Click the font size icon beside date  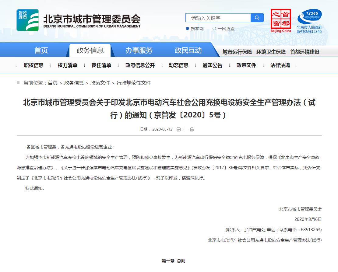[178, 129]
